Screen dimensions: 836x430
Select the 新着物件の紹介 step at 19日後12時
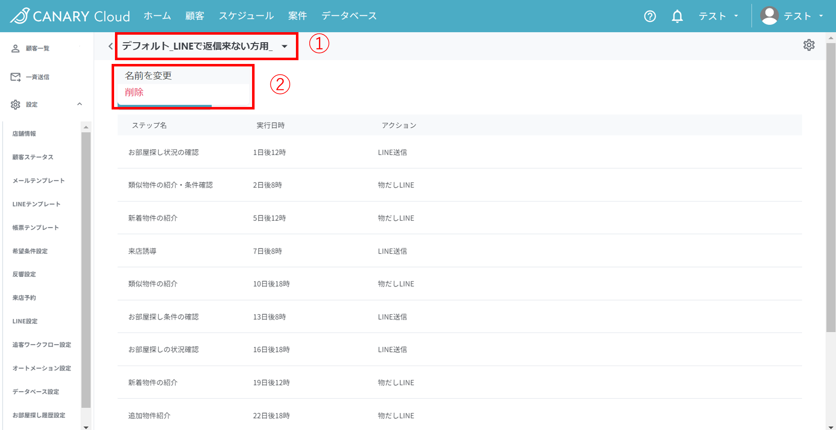(459, 382)
